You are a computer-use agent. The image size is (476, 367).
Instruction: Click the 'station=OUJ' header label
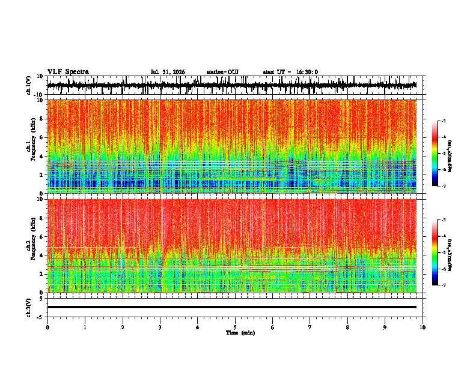222,72
